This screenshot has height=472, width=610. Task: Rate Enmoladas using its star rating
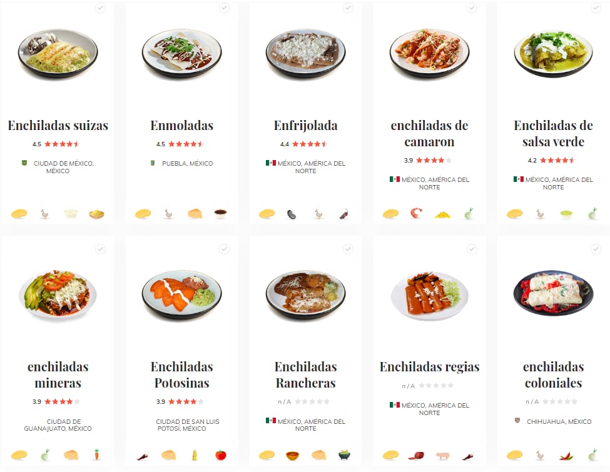[x=185, y=144]
